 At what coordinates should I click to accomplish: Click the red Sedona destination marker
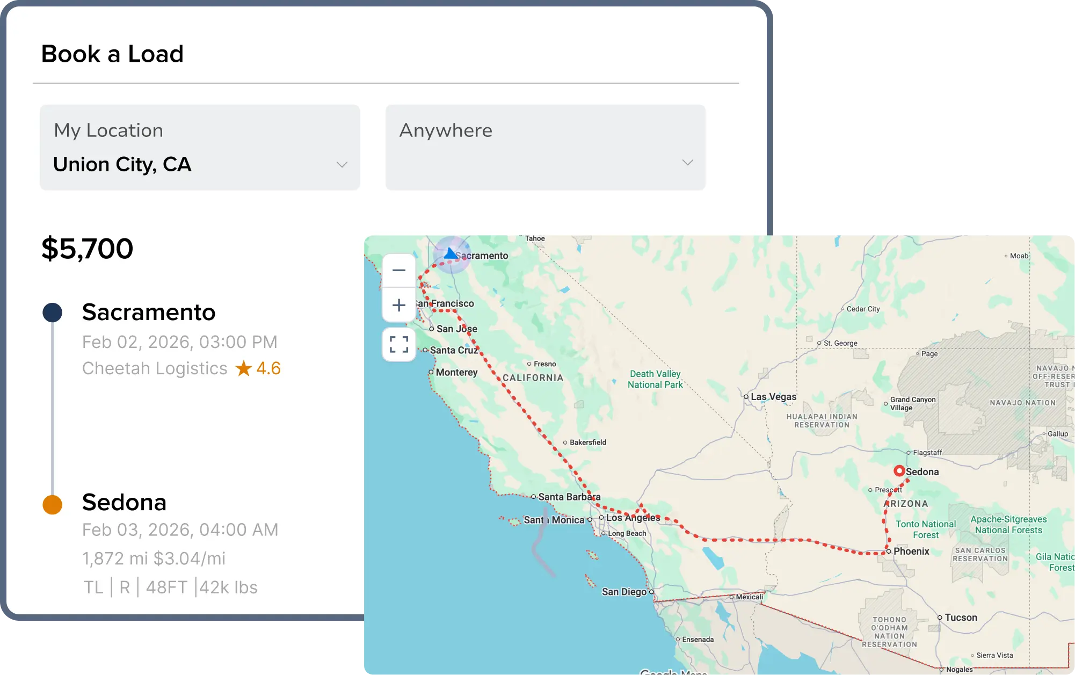(x=899, y=471)
